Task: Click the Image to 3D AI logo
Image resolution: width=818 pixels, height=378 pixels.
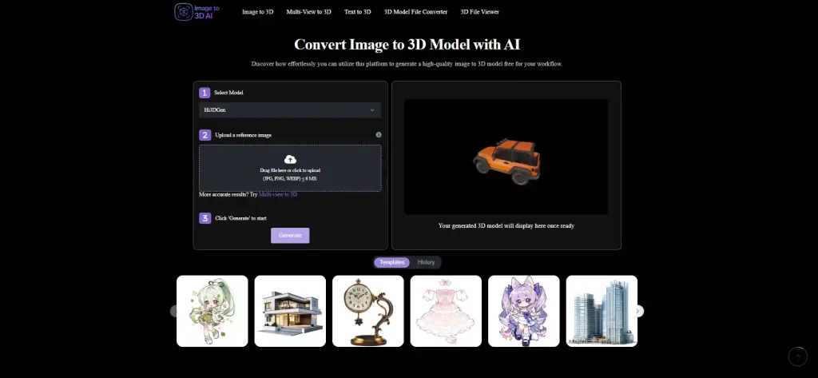Action: point(197,11)
